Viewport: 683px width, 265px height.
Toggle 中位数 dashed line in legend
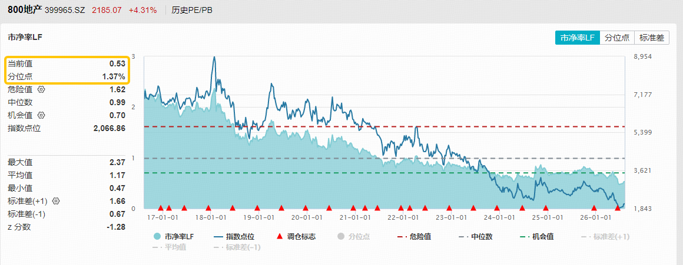(x=476, y=237)
